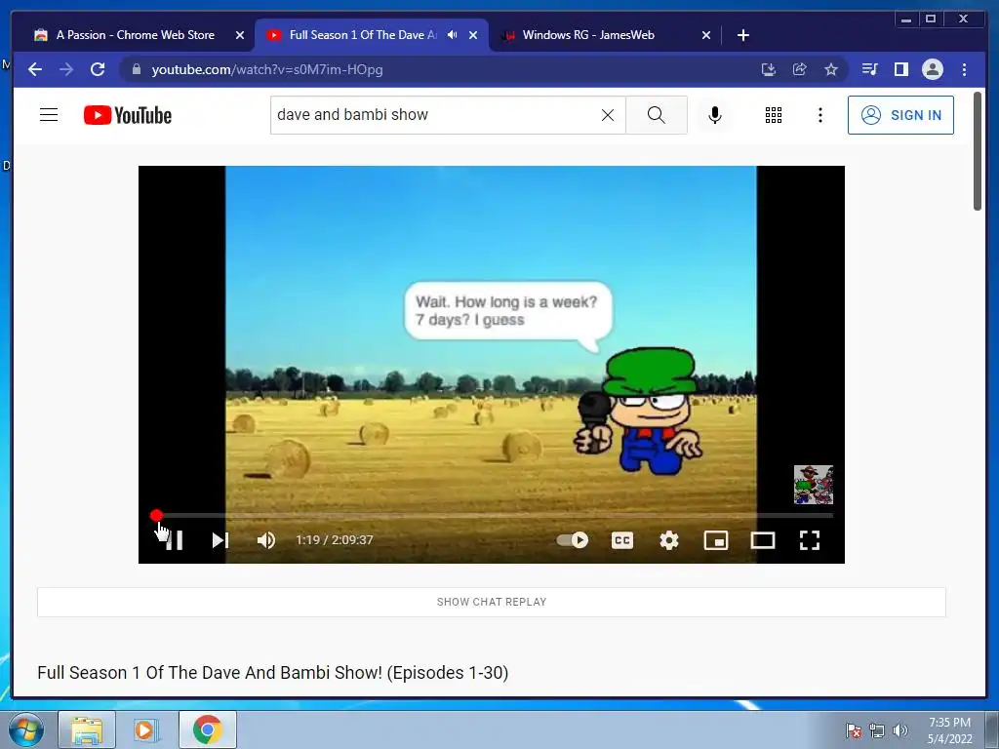Toggle the autoplay switch
The image size is (999, 749).
pyautogui.click(x=572, y=540)
